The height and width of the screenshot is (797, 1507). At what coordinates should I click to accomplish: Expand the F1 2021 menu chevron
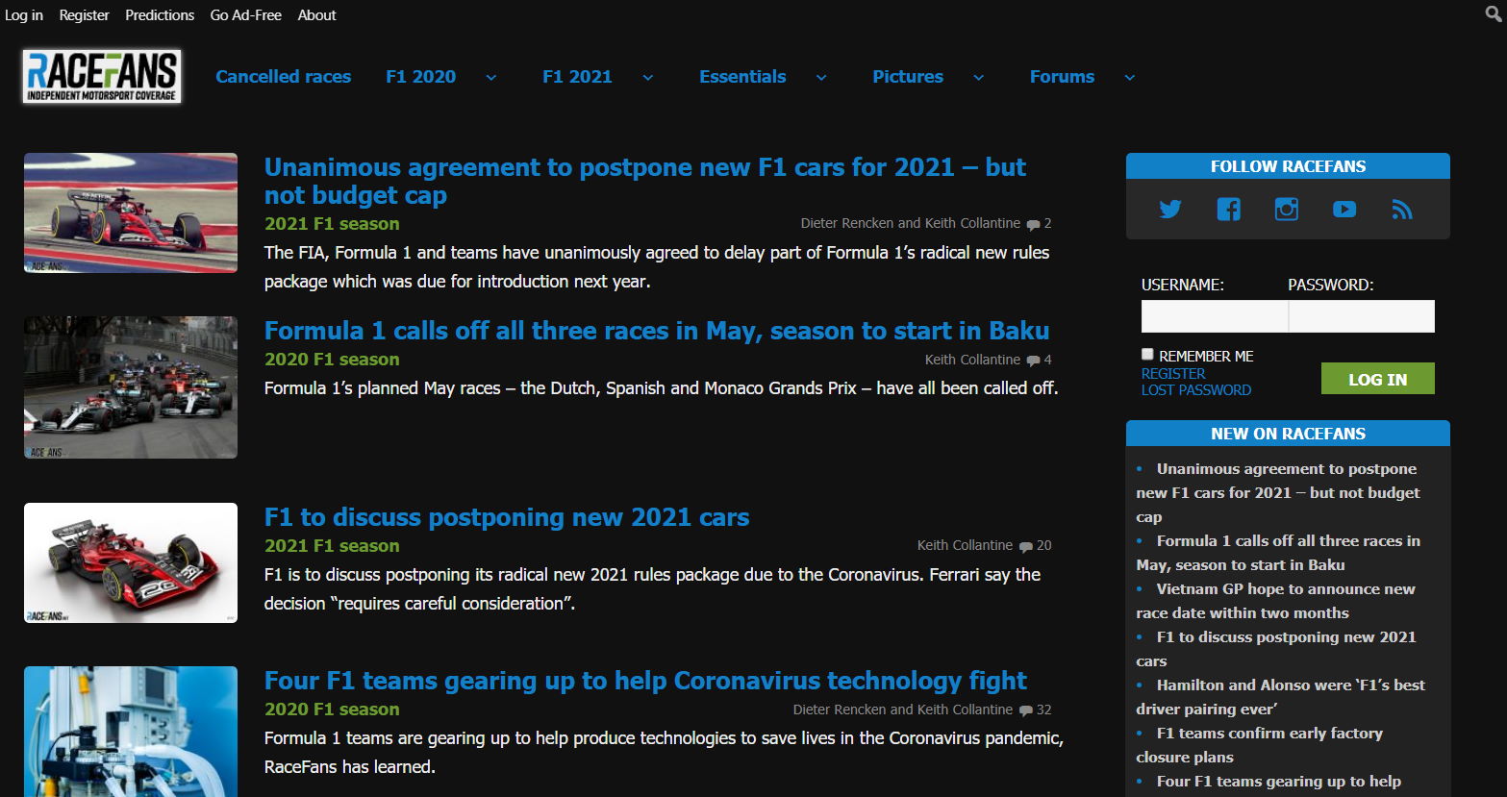(x=648, y=78)
